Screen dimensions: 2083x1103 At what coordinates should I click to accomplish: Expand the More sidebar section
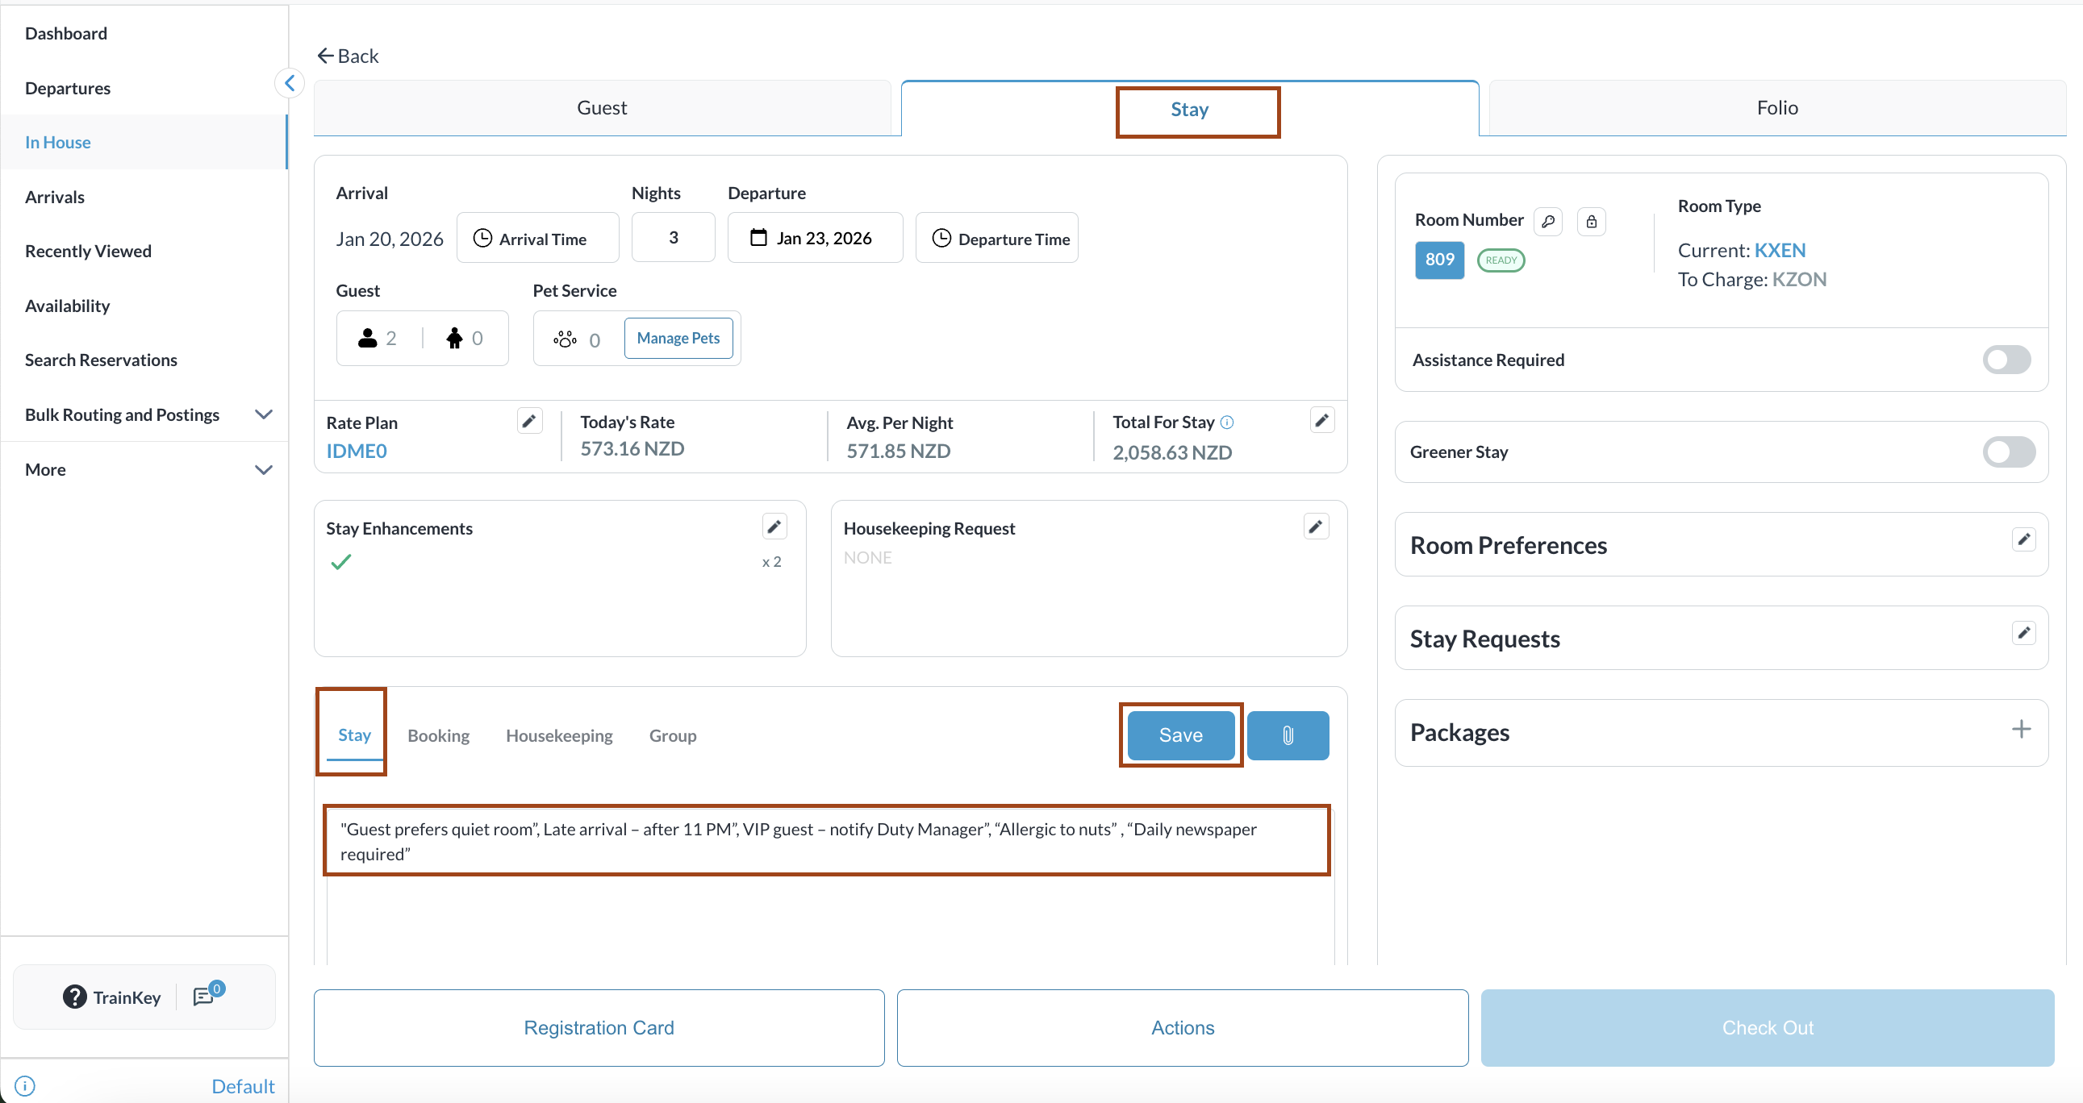pos(264,469)
